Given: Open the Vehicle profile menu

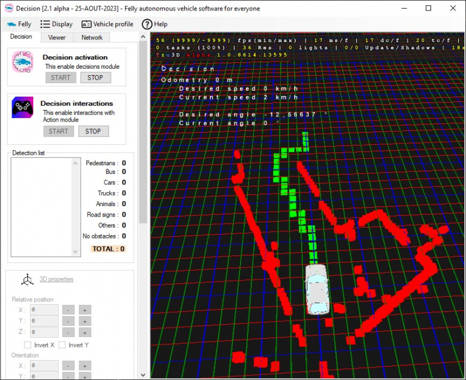Looking at the screenshot, I should [x=107, y=24].
